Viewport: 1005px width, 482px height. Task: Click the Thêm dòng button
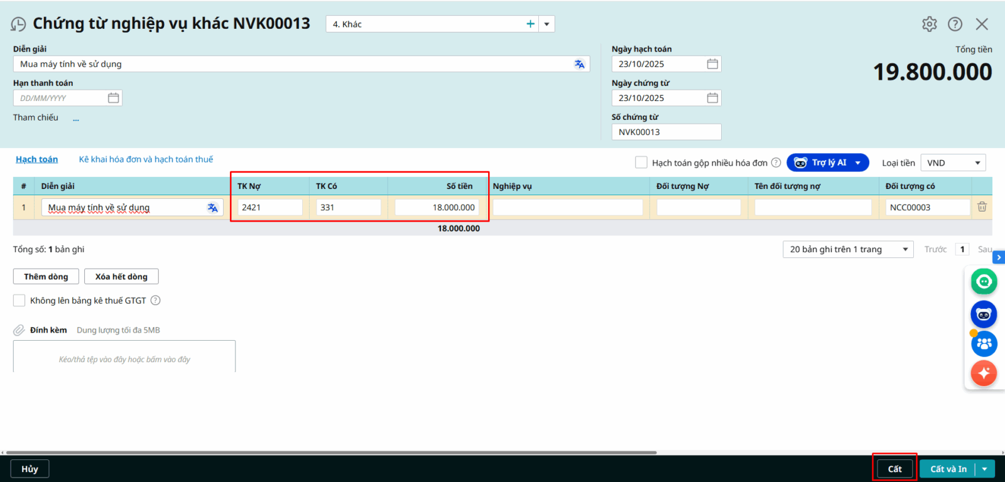pos(46,277)
